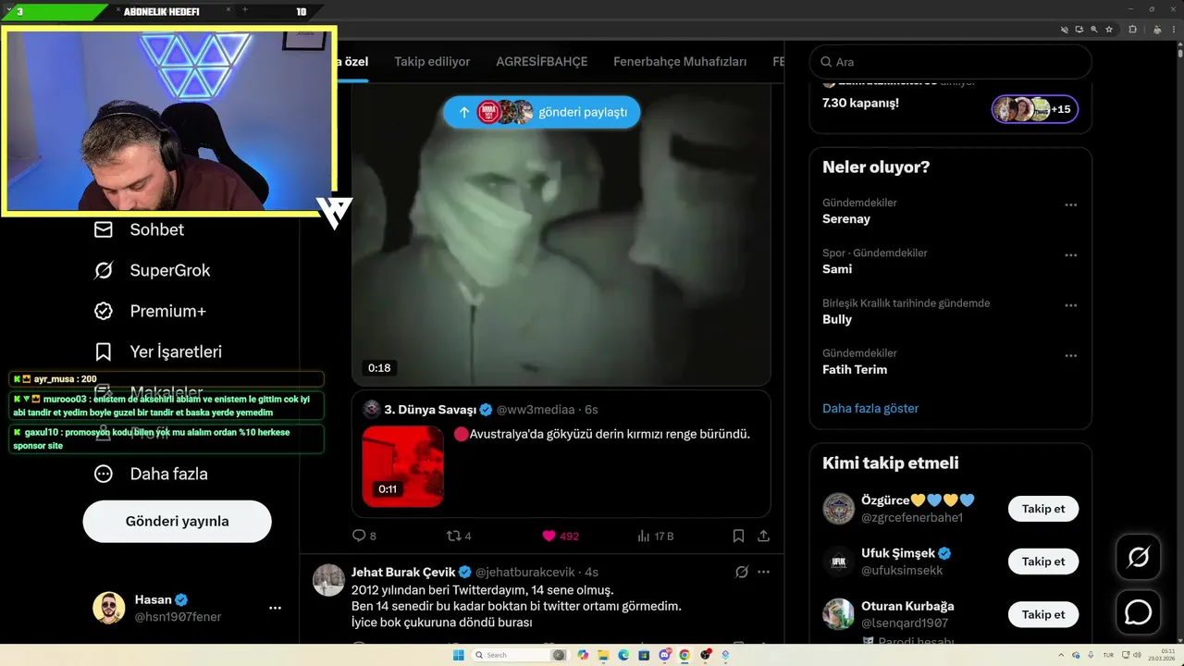This screenshot has height=666, width=1184.
Task: Repost the tweet with 4 reposts
Action: (459, 536)
